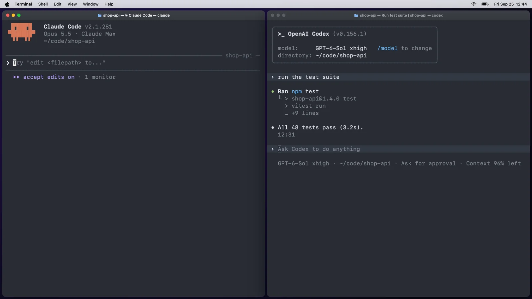Open the Edit menu

tap(58, 4)
